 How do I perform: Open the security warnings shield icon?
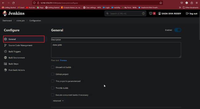click(x=151, y=13)
